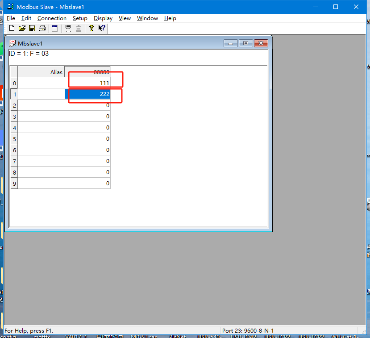370x338 pixels.
Task: Click the New document toolbar icon
Action: 12,28
